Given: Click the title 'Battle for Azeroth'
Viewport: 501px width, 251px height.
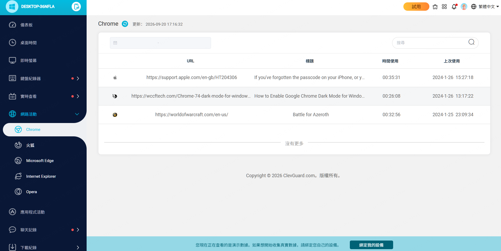Looking at the screenshot, I should coord(311,115).
